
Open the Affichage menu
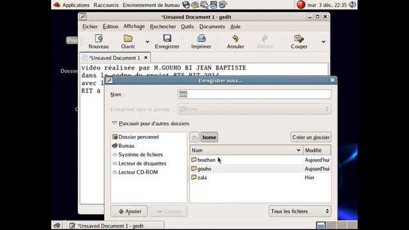[134, 27]
